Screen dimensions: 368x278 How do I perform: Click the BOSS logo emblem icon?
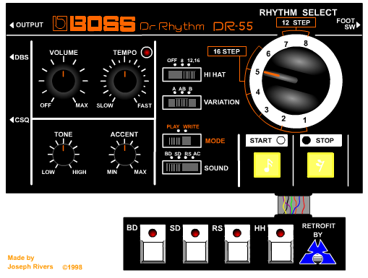click(x=60, y=23)
